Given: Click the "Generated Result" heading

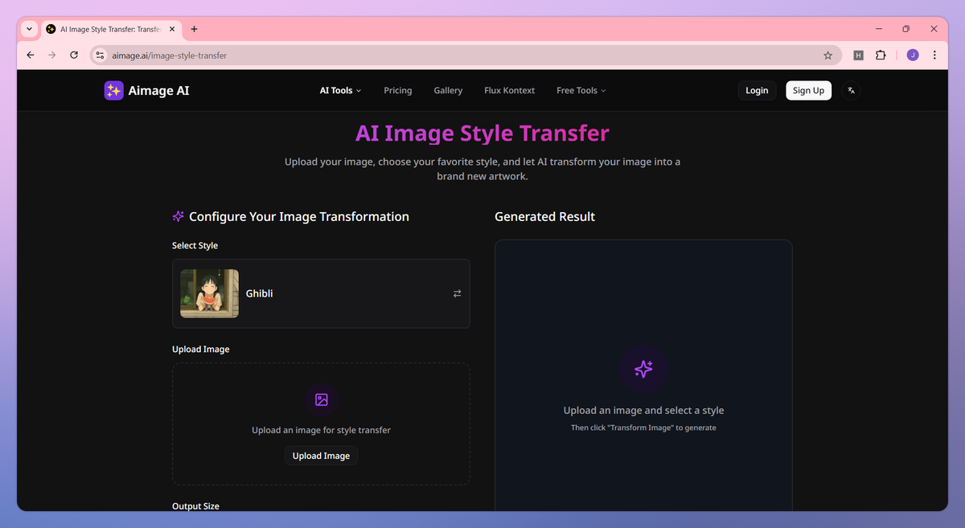Looking at the screenshot, I should (545, 217).
